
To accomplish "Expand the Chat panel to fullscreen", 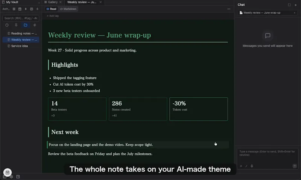I will pyautogui.click(x=289, y=5).
